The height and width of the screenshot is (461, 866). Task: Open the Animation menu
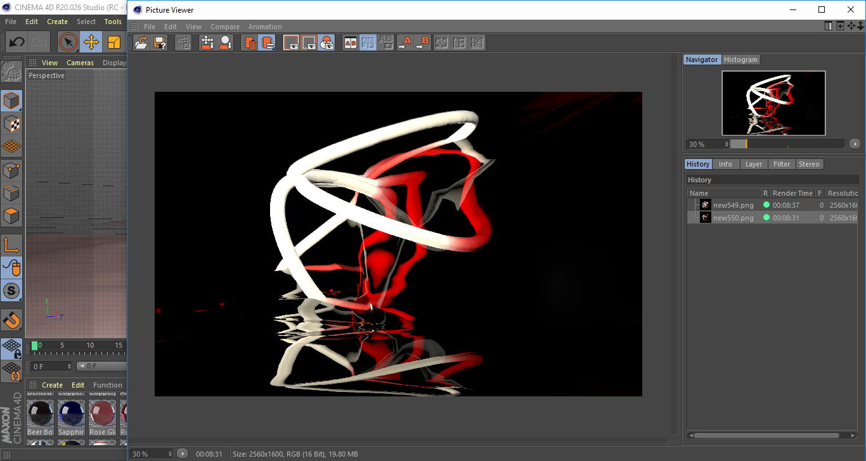pyautogui.click(x=265, y=27)
